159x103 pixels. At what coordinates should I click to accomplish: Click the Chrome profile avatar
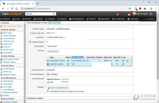(151, 9)
